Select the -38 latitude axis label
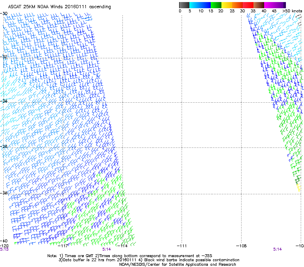 tap(4, 193)
